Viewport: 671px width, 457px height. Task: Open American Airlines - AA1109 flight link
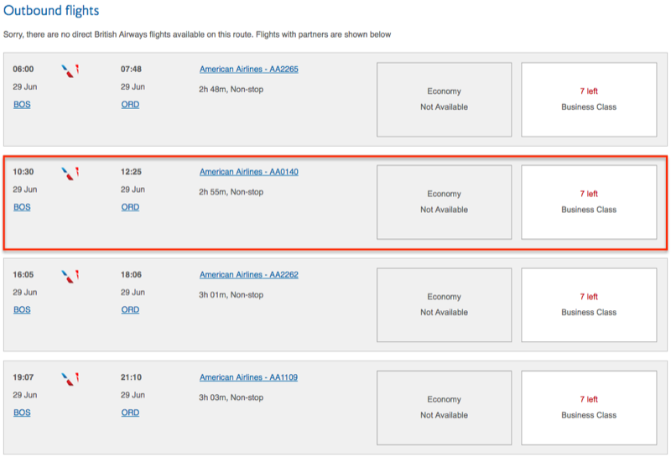[248, 377]
